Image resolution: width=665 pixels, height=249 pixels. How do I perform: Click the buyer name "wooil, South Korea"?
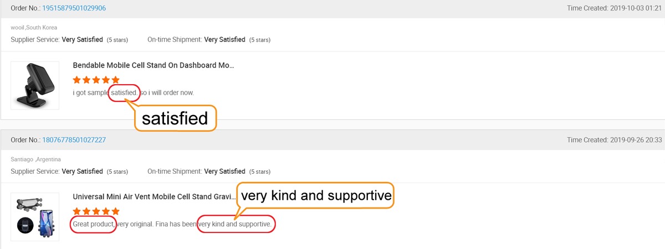tap(34, 27)
